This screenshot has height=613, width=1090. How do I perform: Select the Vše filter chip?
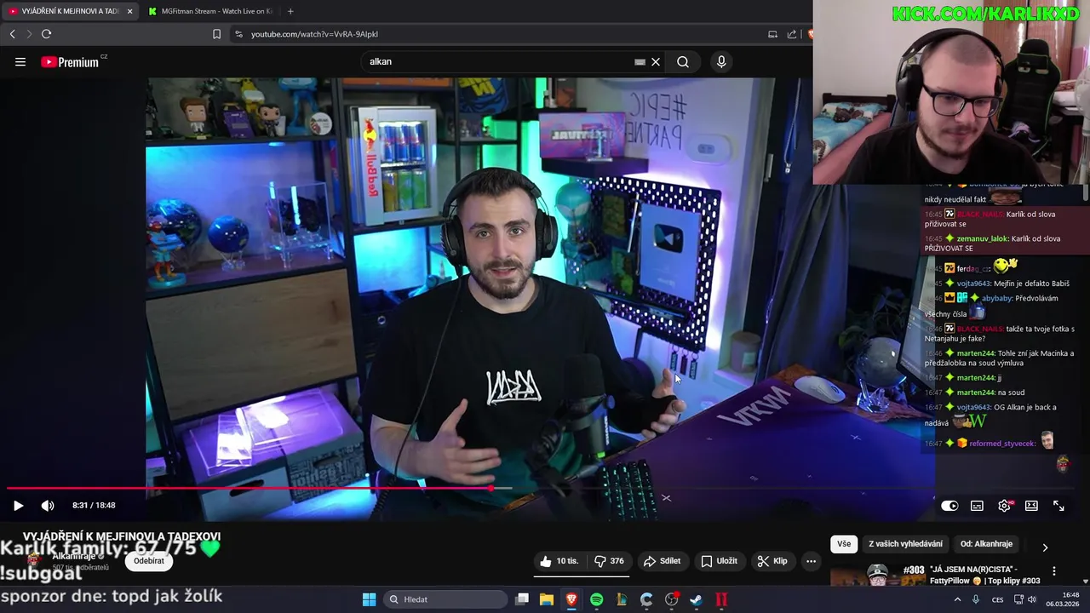pos(843,544)
